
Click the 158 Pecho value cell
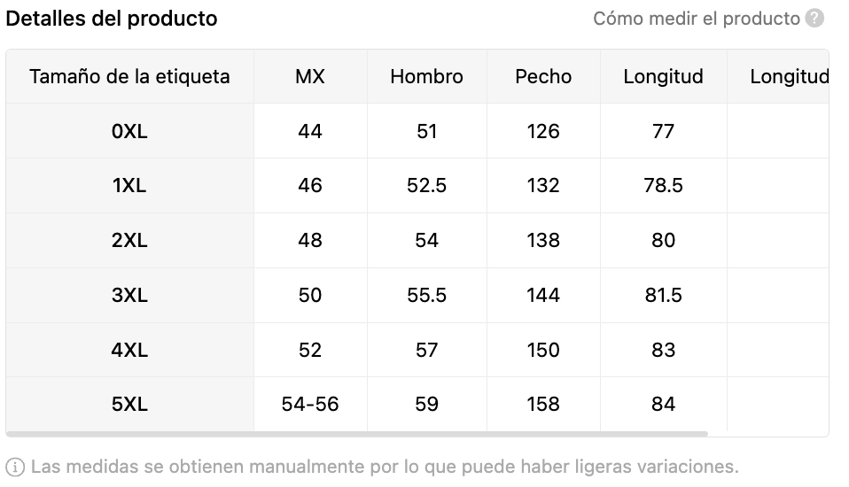click(x=543, y=404)
